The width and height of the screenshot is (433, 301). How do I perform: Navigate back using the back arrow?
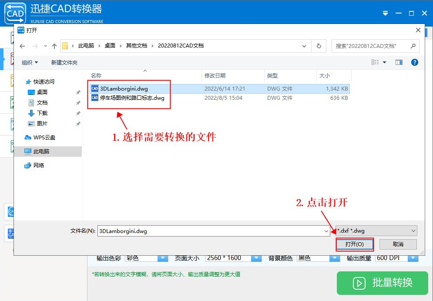[22, 45]
